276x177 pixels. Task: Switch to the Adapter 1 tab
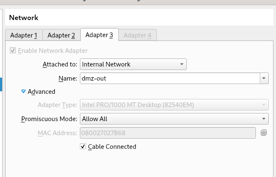click(23, 35)
